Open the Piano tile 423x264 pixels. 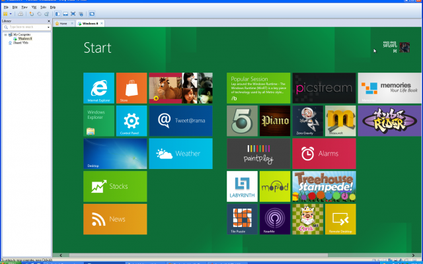click(x=275, y=121)
